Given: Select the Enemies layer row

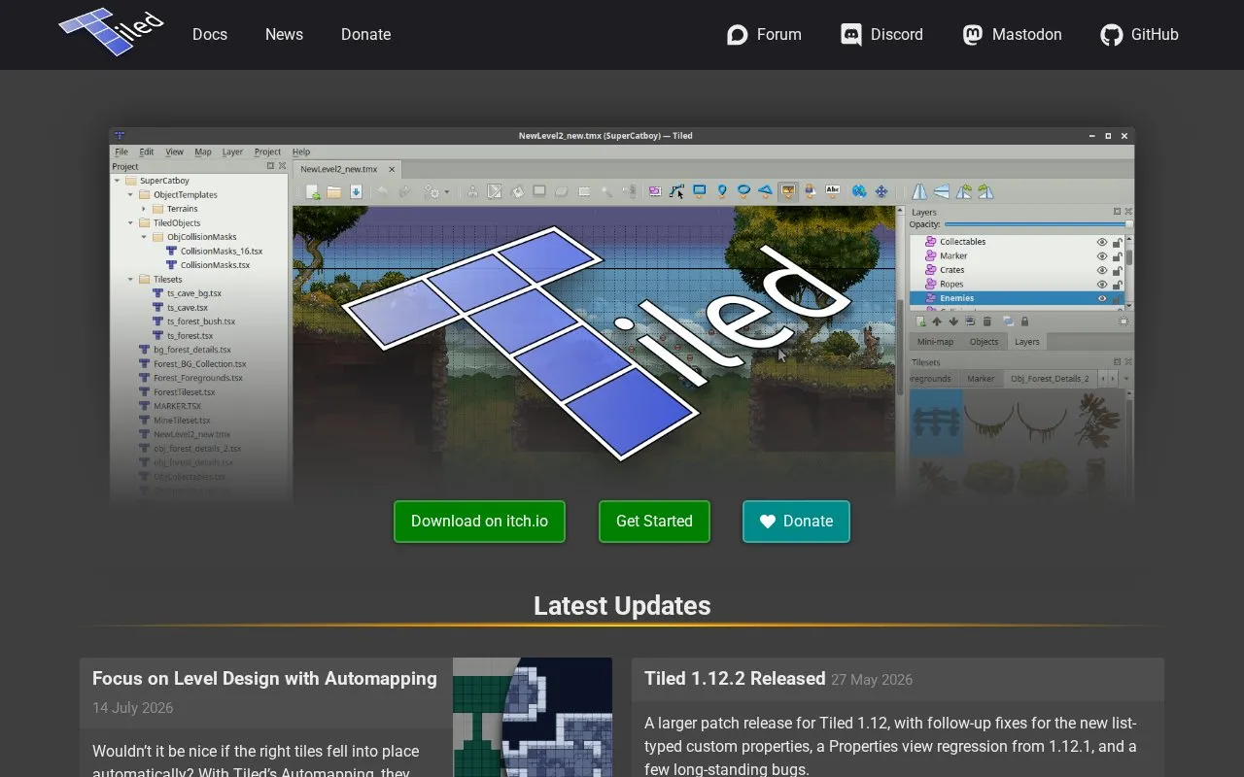Looking at the screenshot, I should (1017, 298).
